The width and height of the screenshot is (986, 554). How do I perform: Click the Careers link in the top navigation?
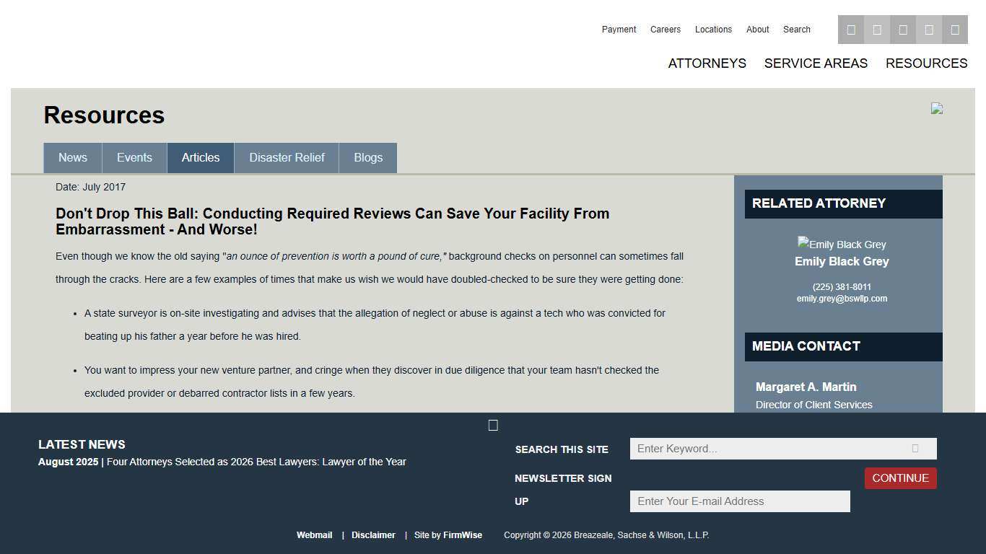tap(665, 30)
